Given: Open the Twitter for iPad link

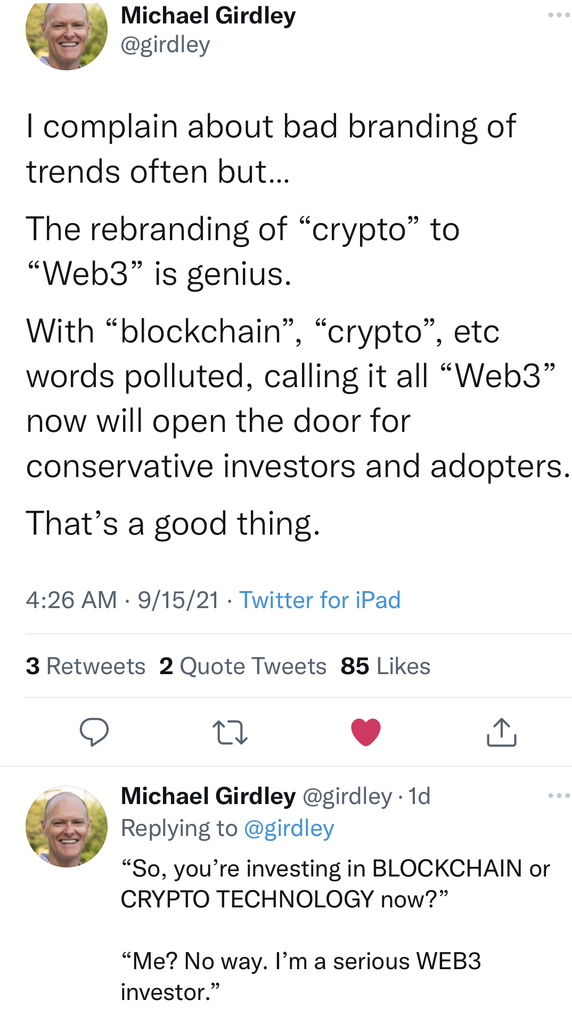Looking at the screenshot, I should point(320,600).
